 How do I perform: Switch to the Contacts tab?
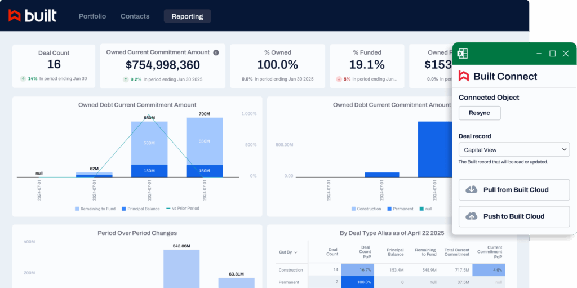tap(135, 16)
